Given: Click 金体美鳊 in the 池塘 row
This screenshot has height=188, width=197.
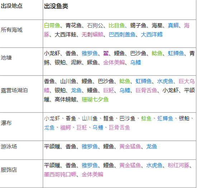Looking at the screenshot, I should coord(114,62).
